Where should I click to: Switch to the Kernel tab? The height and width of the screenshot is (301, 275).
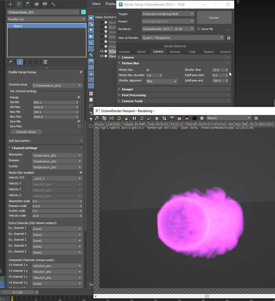point(141,52)
